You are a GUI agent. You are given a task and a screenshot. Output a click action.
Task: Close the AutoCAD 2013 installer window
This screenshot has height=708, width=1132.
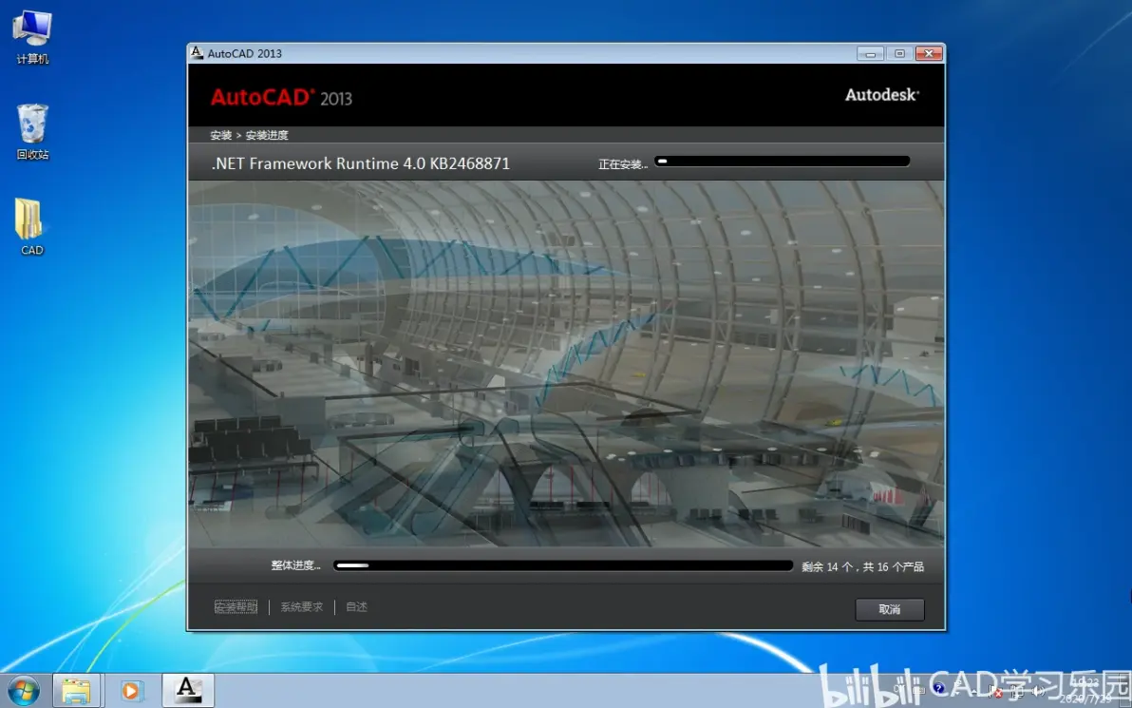point(929,53)
